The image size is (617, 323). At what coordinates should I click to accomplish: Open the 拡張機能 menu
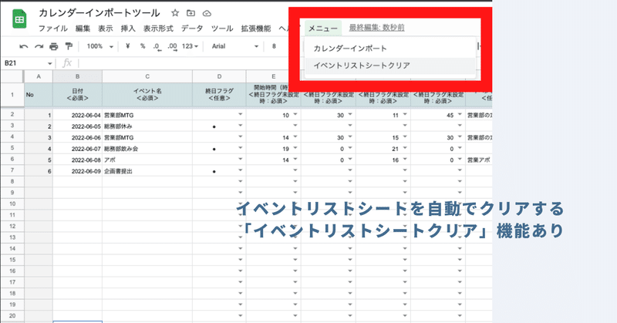pyautogui.click(x=256, y=29)
